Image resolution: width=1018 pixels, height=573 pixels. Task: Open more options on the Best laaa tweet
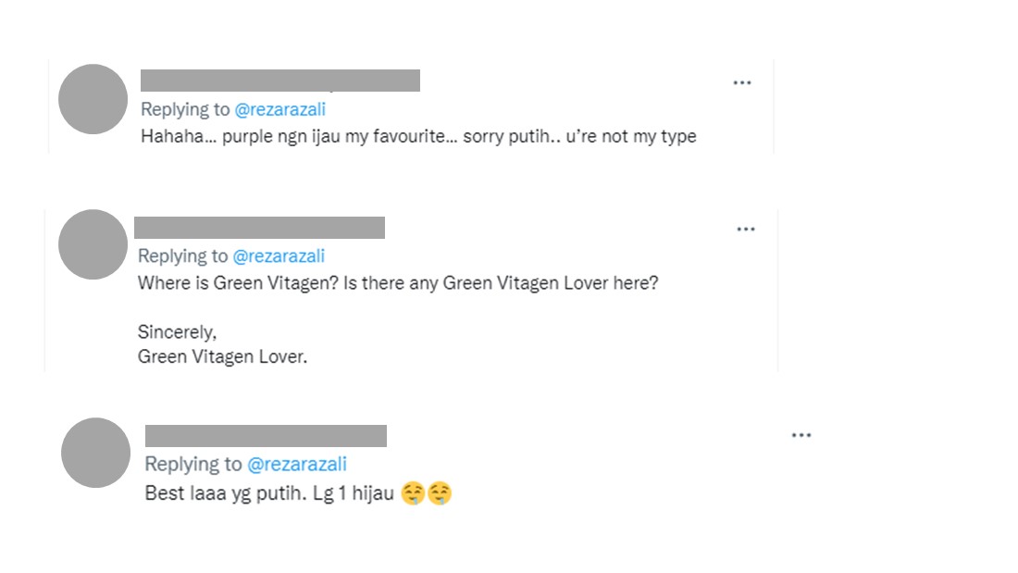click(x=801, y=435)
